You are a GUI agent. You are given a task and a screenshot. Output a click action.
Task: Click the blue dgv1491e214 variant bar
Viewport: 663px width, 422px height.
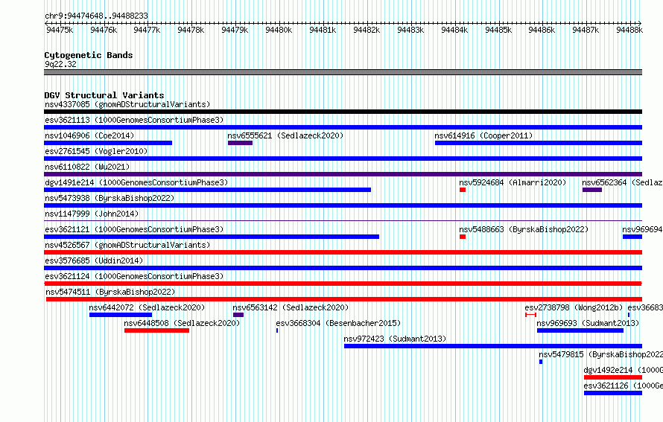tap(207, 190)
